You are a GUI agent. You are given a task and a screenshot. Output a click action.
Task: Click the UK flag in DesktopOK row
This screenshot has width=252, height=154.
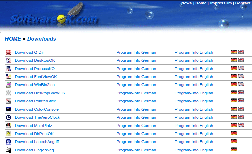pos(241,60)
